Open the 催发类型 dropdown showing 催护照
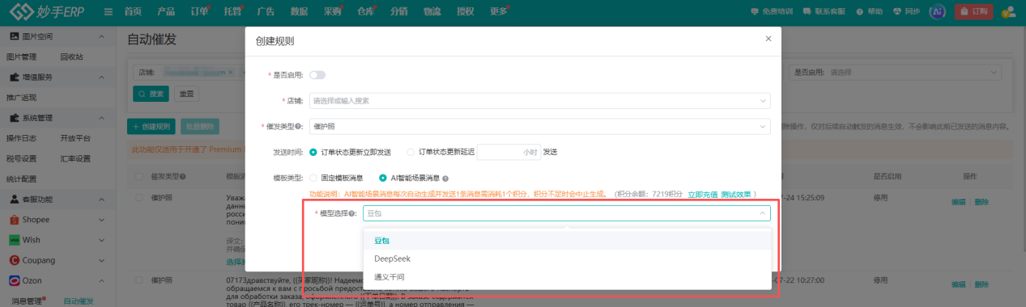Image resolution: width=1026 pixels, height=307 pixels. [539, 127]
